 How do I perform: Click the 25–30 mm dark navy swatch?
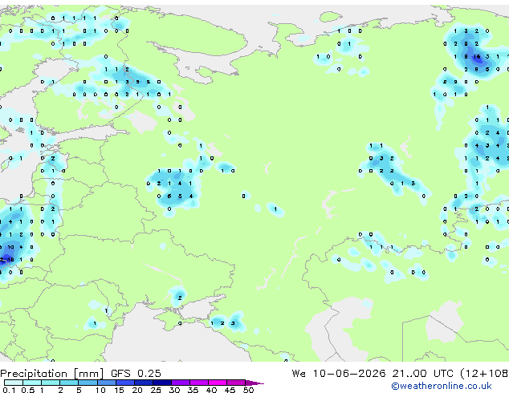[x=161, y=383]
